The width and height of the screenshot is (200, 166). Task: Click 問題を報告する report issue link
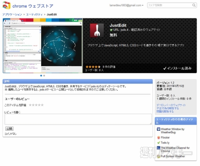(165, 111)
